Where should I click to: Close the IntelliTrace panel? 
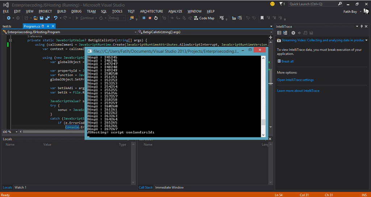pyautogui.click(x=366, y=26)
